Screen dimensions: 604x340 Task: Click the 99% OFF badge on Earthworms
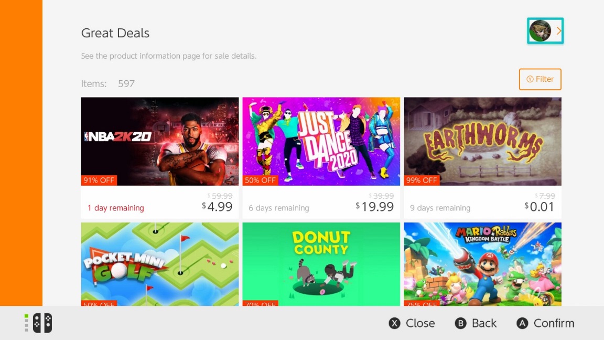click(422, 180)
